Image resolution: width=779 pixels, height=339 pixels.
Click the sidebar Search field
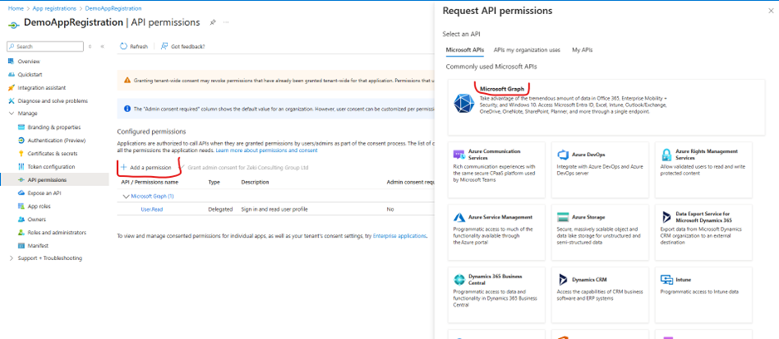click(x=46, y=47)
